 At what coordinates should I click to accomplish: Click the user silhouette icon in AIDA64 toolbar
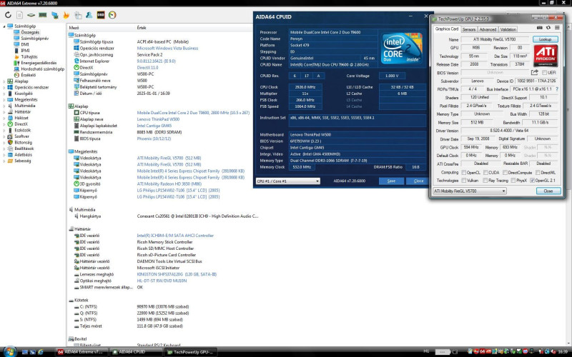tap(89, 15)
